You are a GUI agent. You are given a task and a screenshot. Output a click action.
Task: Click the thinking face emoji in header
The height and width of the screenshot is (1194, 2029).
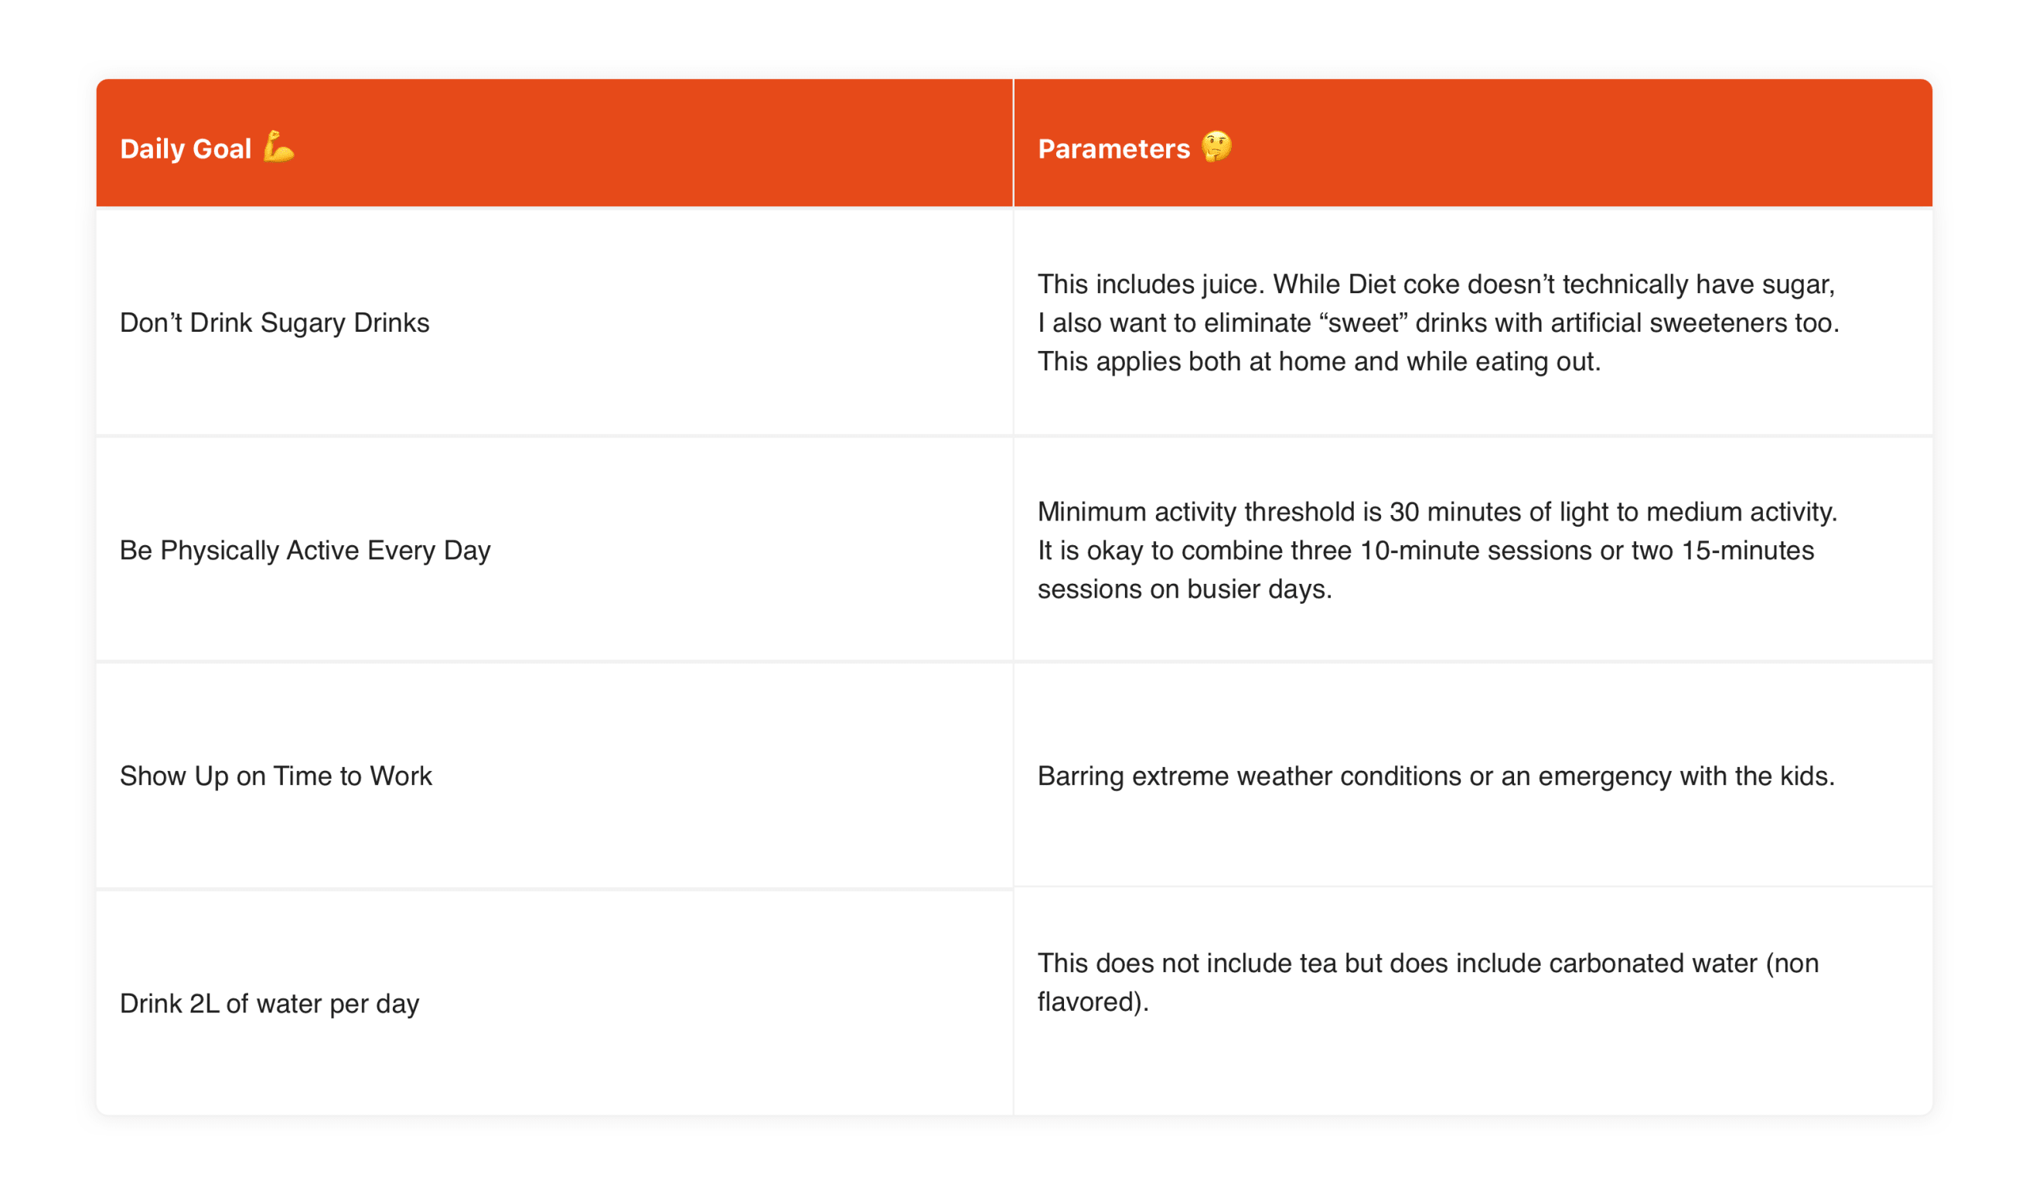[1216, 146]
